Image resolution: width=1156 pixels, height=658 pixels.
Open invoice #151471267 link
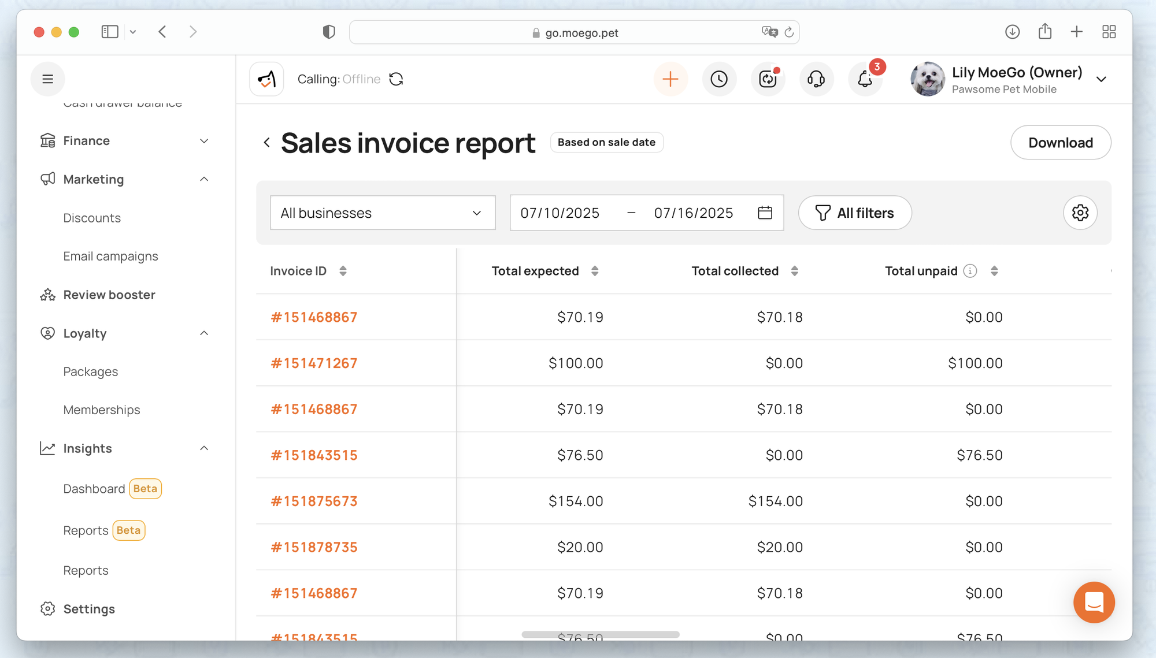point(314,363)
